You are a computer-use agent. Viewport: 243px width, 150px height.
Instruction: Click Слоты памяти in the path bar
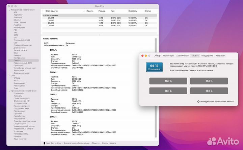coord(109,143)
